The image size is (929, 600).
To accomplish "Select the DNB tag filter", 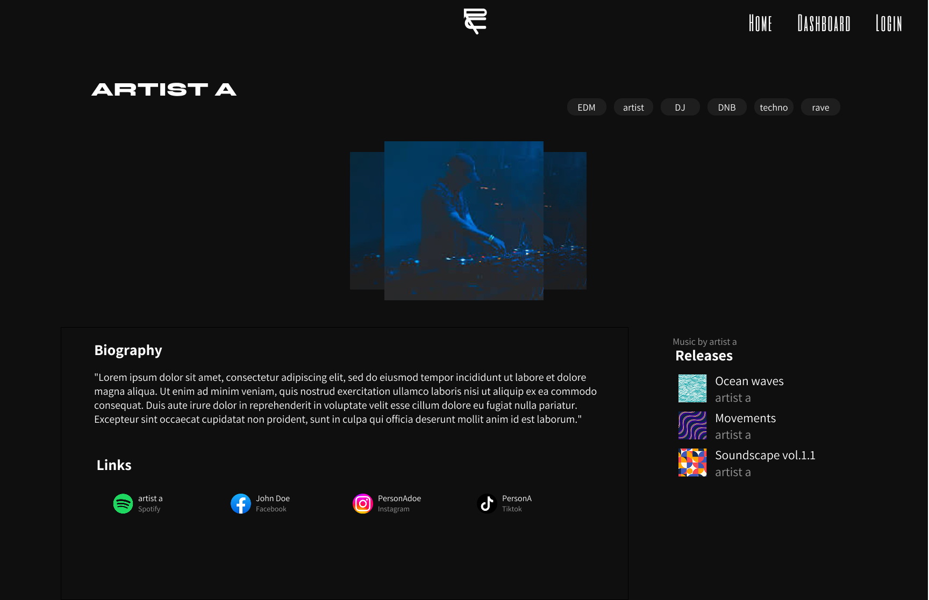I will pyautogui.click(x=726, y=107).
